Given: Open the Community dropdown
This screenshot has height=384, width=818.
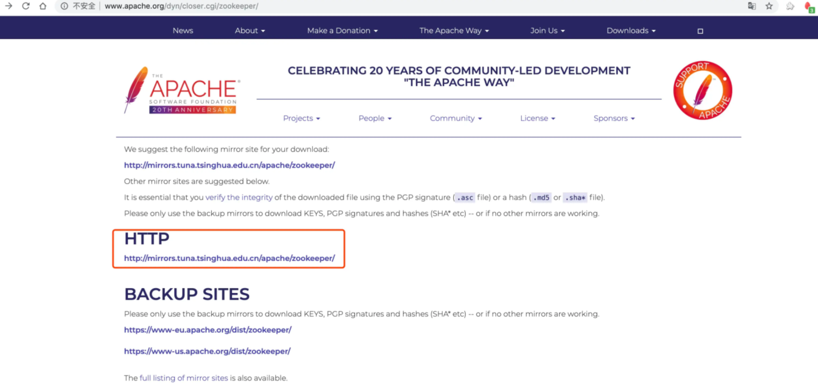Looking at the screenshot, I should coord(456,118).
